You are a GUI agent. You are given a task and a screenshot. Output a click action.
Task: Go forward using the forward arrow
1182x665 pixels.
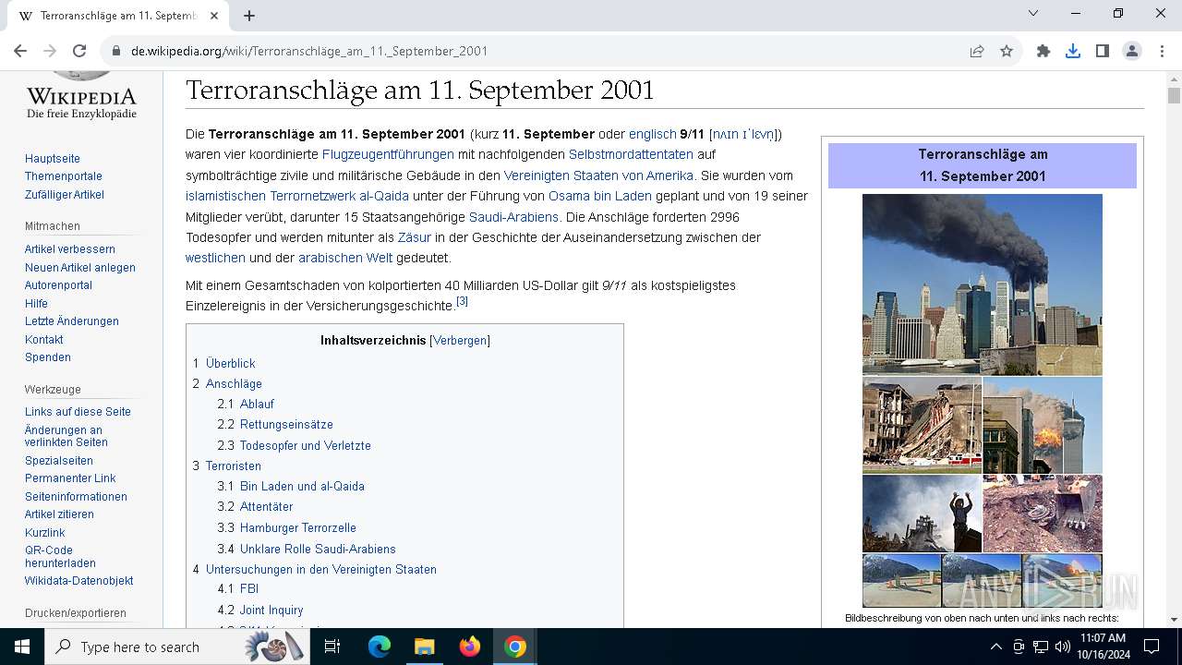tap(50, 51)
